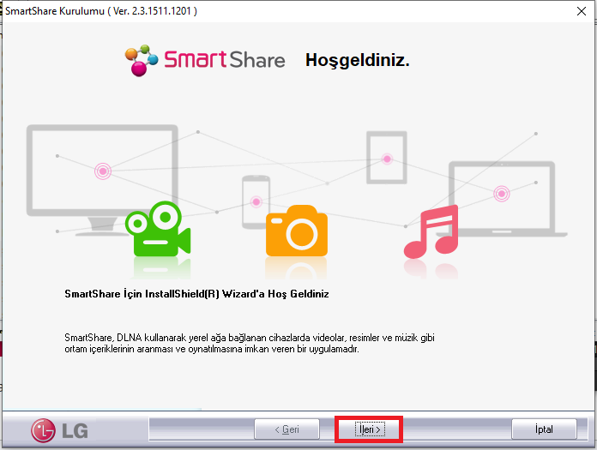The height and width of the screenshot is (450, 597).
Task: Cancel setup with the İptal button
Action: (544, 429)
